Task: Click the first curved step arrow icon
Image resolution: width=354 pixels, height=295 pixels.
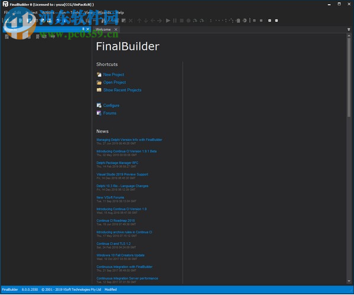Action: (x=195, y=21)
